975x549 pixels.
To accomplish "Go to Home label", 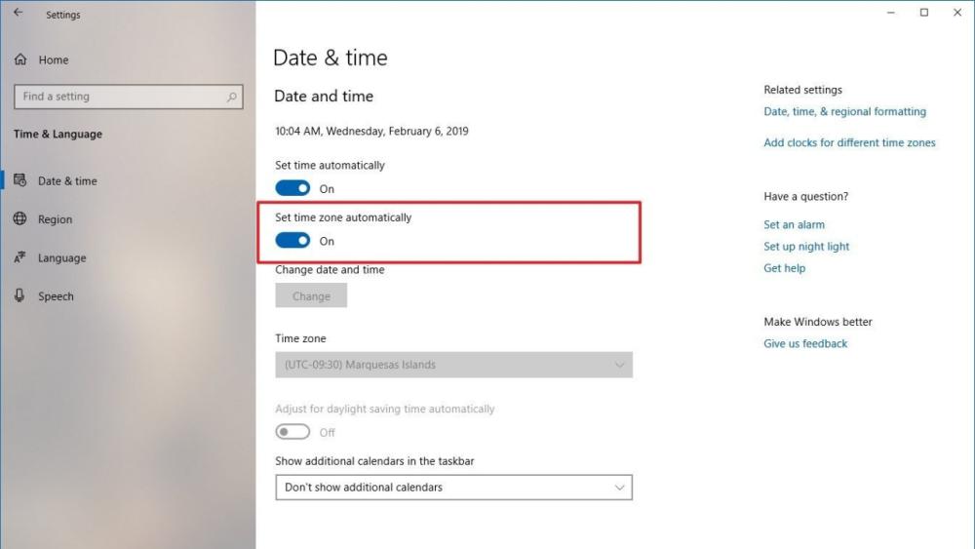I will [x=54, y=60].
